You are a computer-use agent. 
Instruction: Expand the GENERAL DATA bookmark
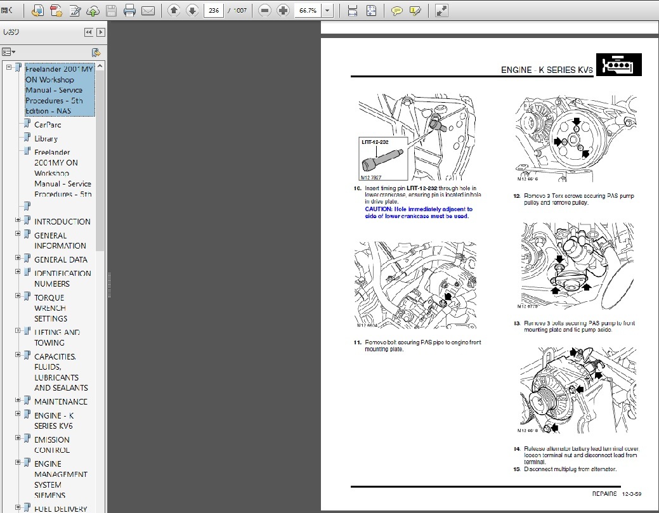(x=18, y=258)
